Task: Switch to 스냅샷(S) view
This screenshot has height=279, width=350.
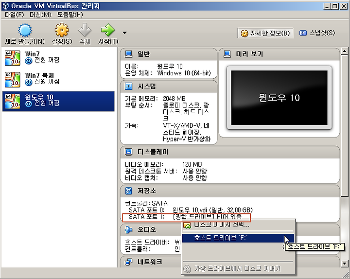Action: 317,33
